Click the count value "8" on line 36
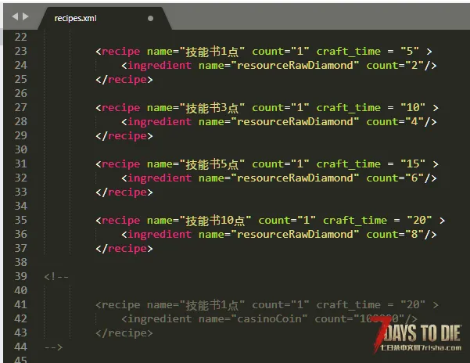Image resolution: width=470 pixels, height=363 pixels. 414,234
